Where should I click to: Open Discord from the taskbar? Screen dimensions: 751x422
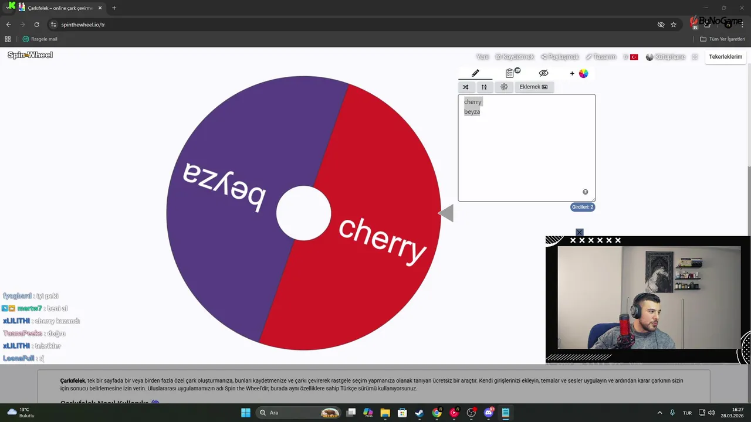(x=488, y=413)
